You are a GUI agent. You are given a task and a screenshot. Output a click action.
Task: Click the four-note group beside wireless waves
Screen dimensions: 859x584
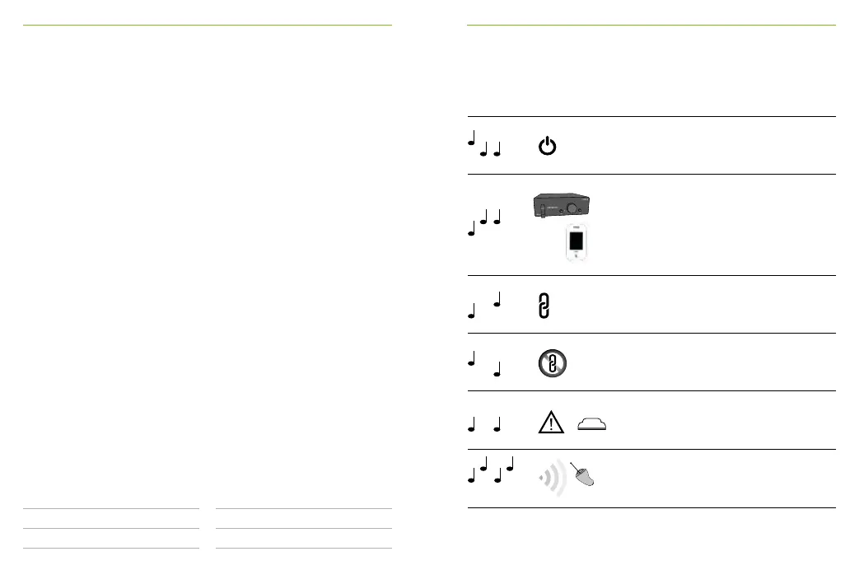[x=491, y=470]
